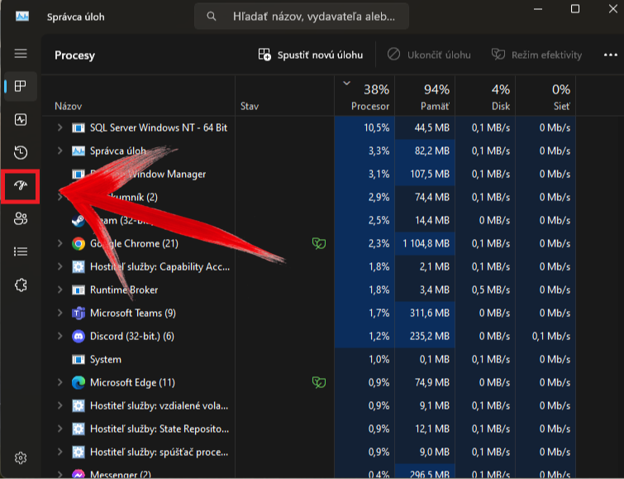The height and width of the screenshot is (479, 624).
Task: Click Režim efektivity button
Action: tap(536, 55)
